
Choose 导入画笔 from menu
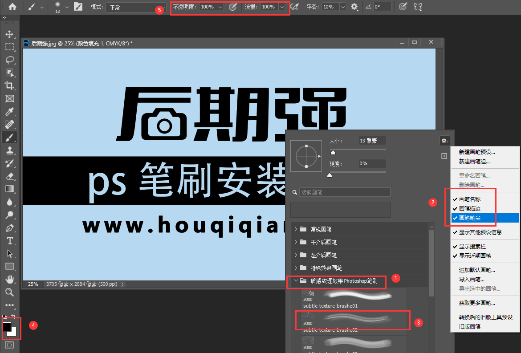(472, 279)
